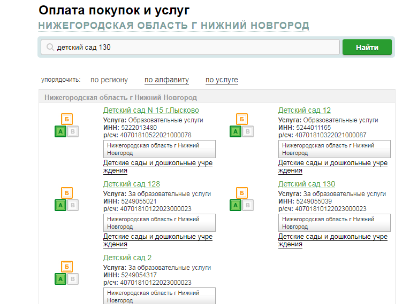Open category link under Детский сад N 15
Image resolution: width=410 pixels, height=304 pixels.
(x=158, y=167)
